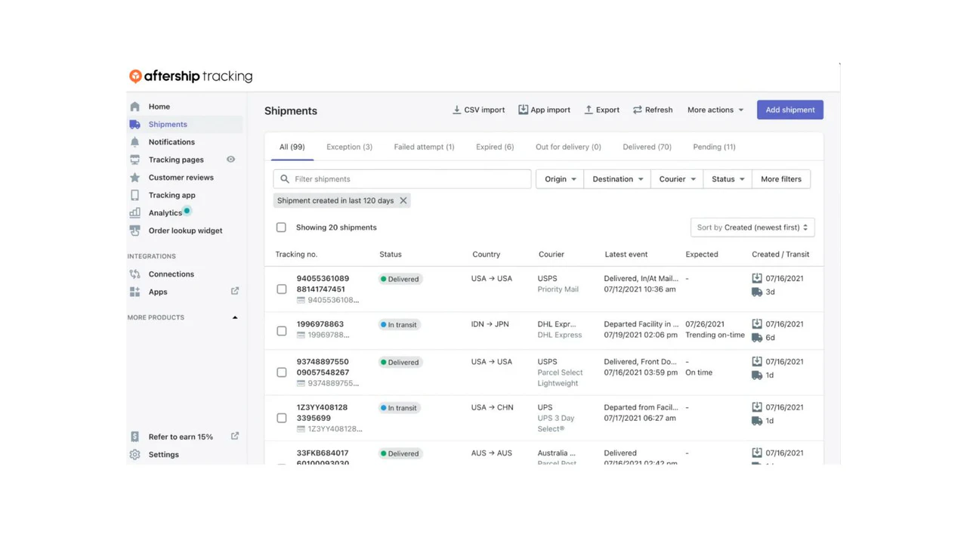967x544 pixels.
Task: Open the More actions dropdown
Action: [x=715, y=110]
